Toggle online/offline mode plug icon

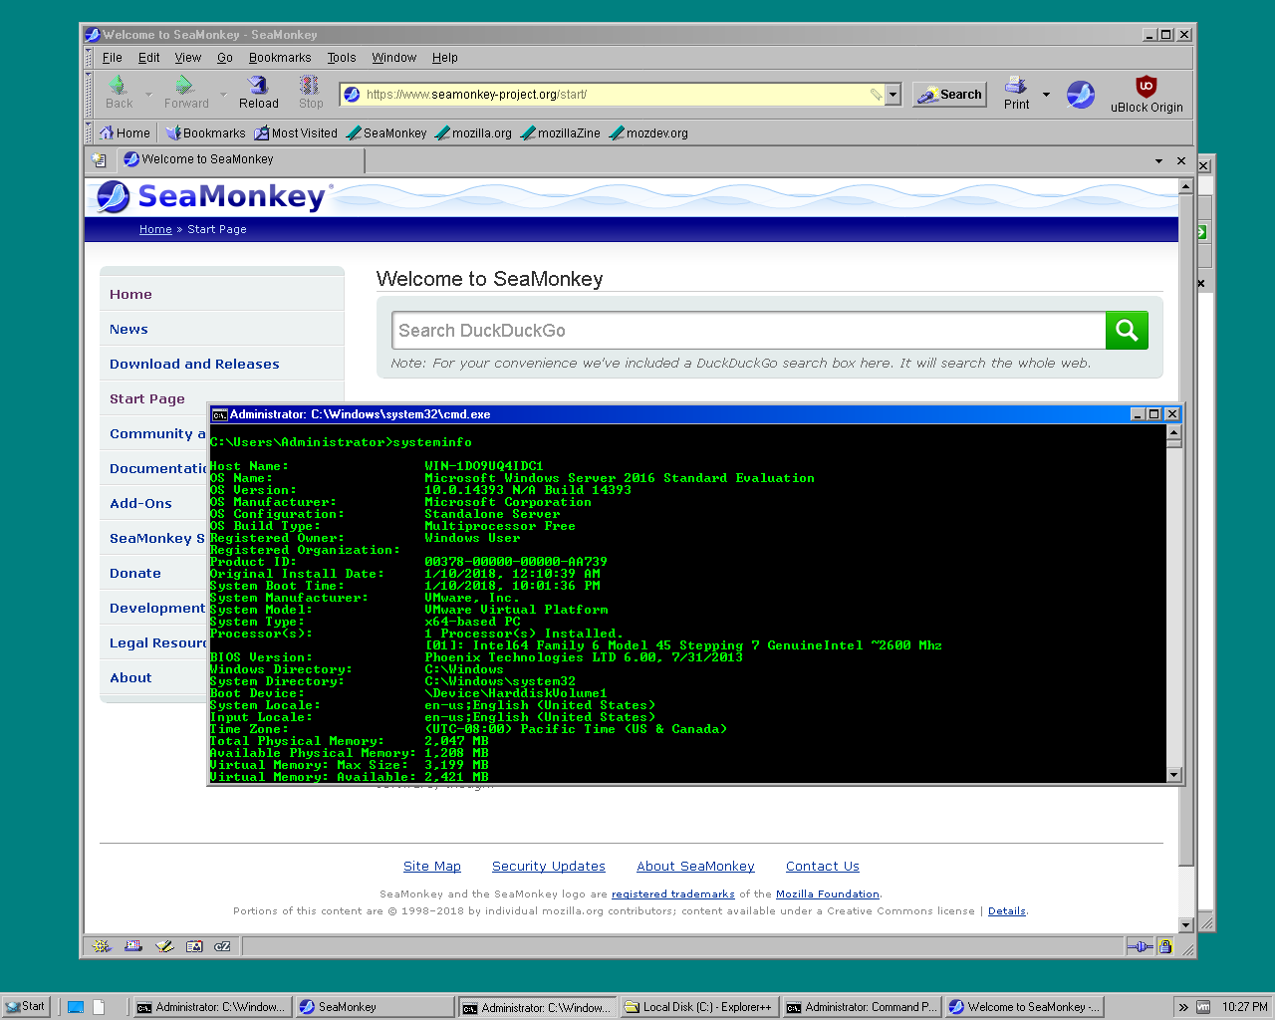tap(1141, 946)
